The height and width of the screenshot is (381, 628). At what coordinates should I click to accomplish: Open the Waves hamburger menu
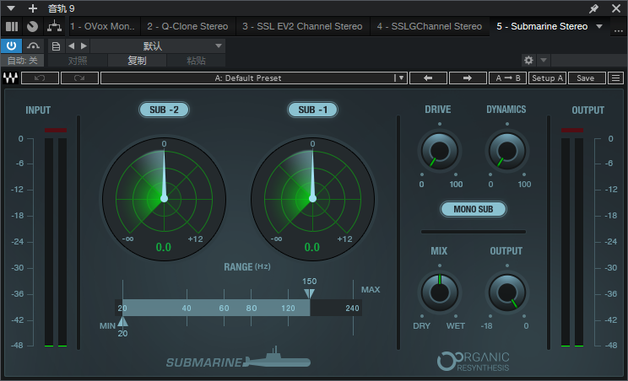click(x=615, y=78)
